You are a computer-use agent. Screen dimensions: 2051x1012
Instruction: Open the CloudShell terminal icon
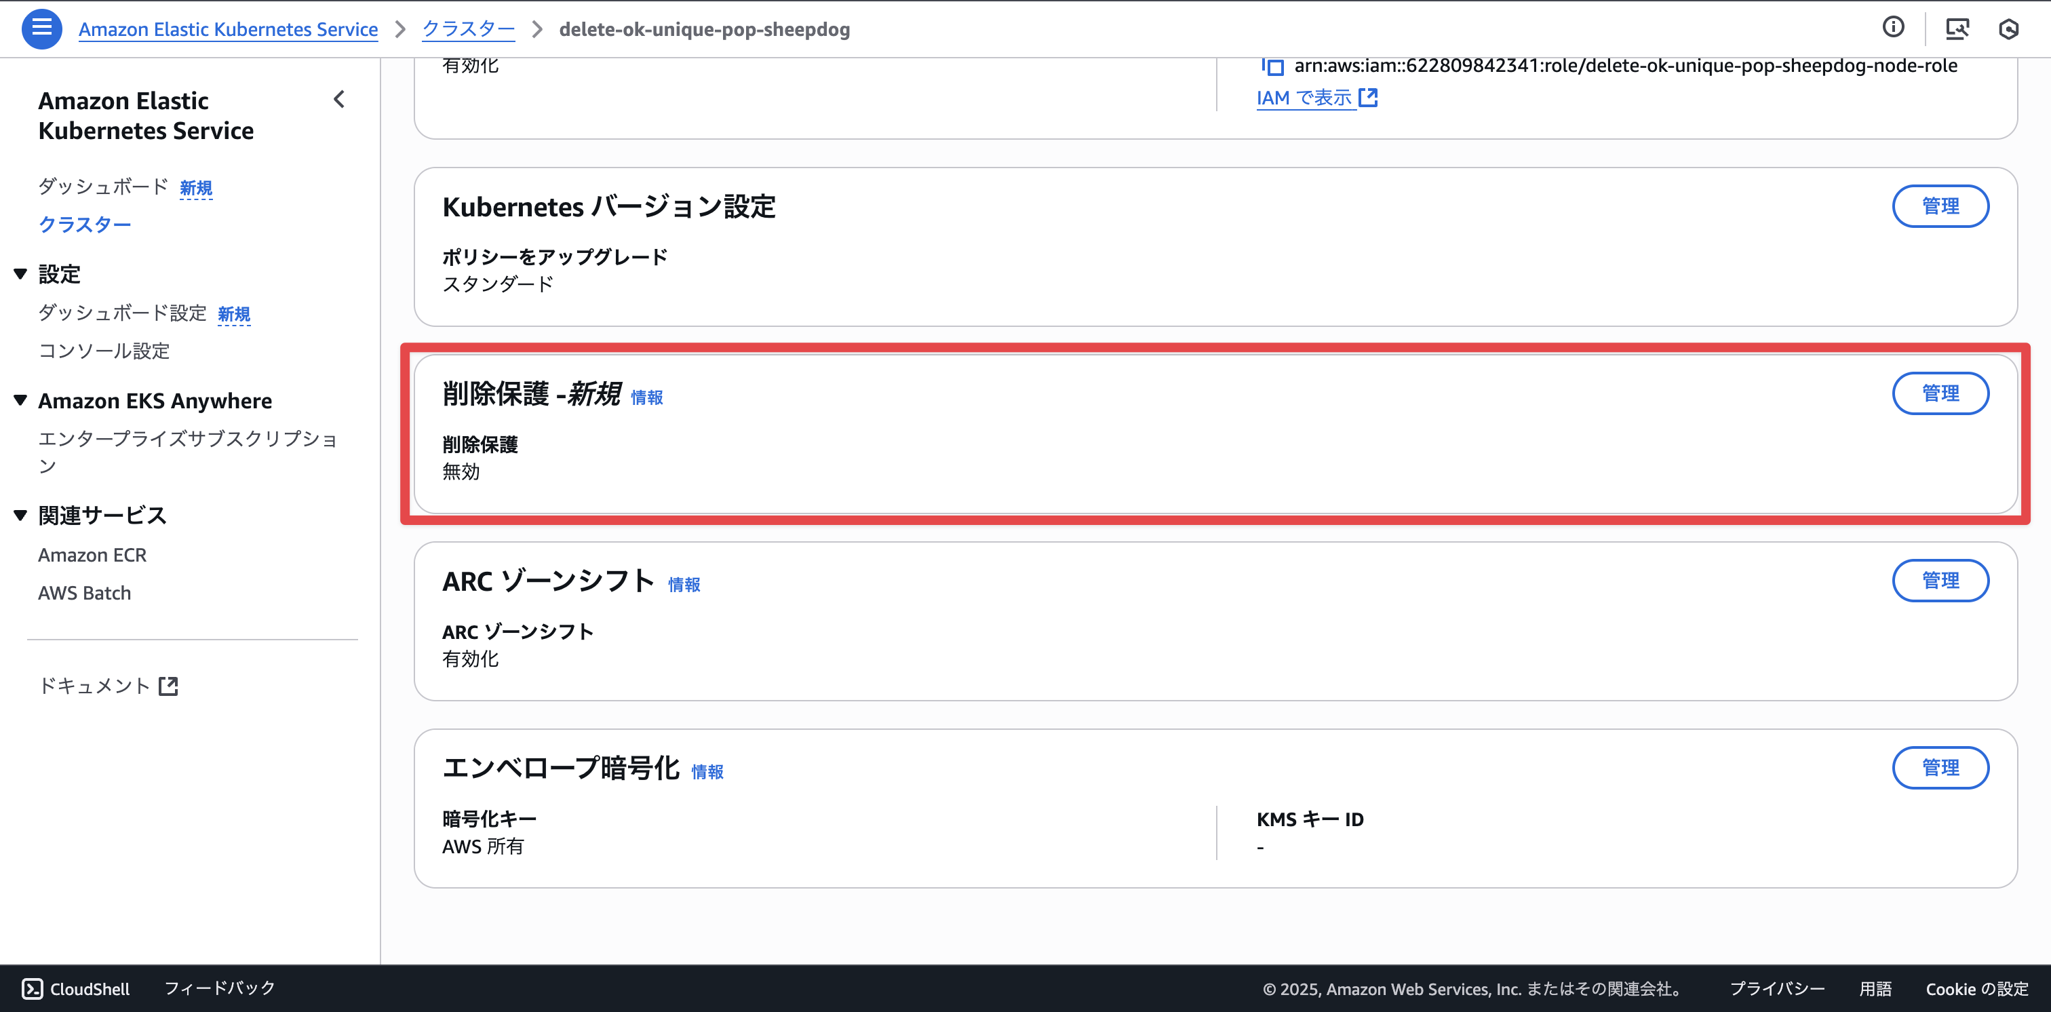pyautogui.click(x=32, y=988)
